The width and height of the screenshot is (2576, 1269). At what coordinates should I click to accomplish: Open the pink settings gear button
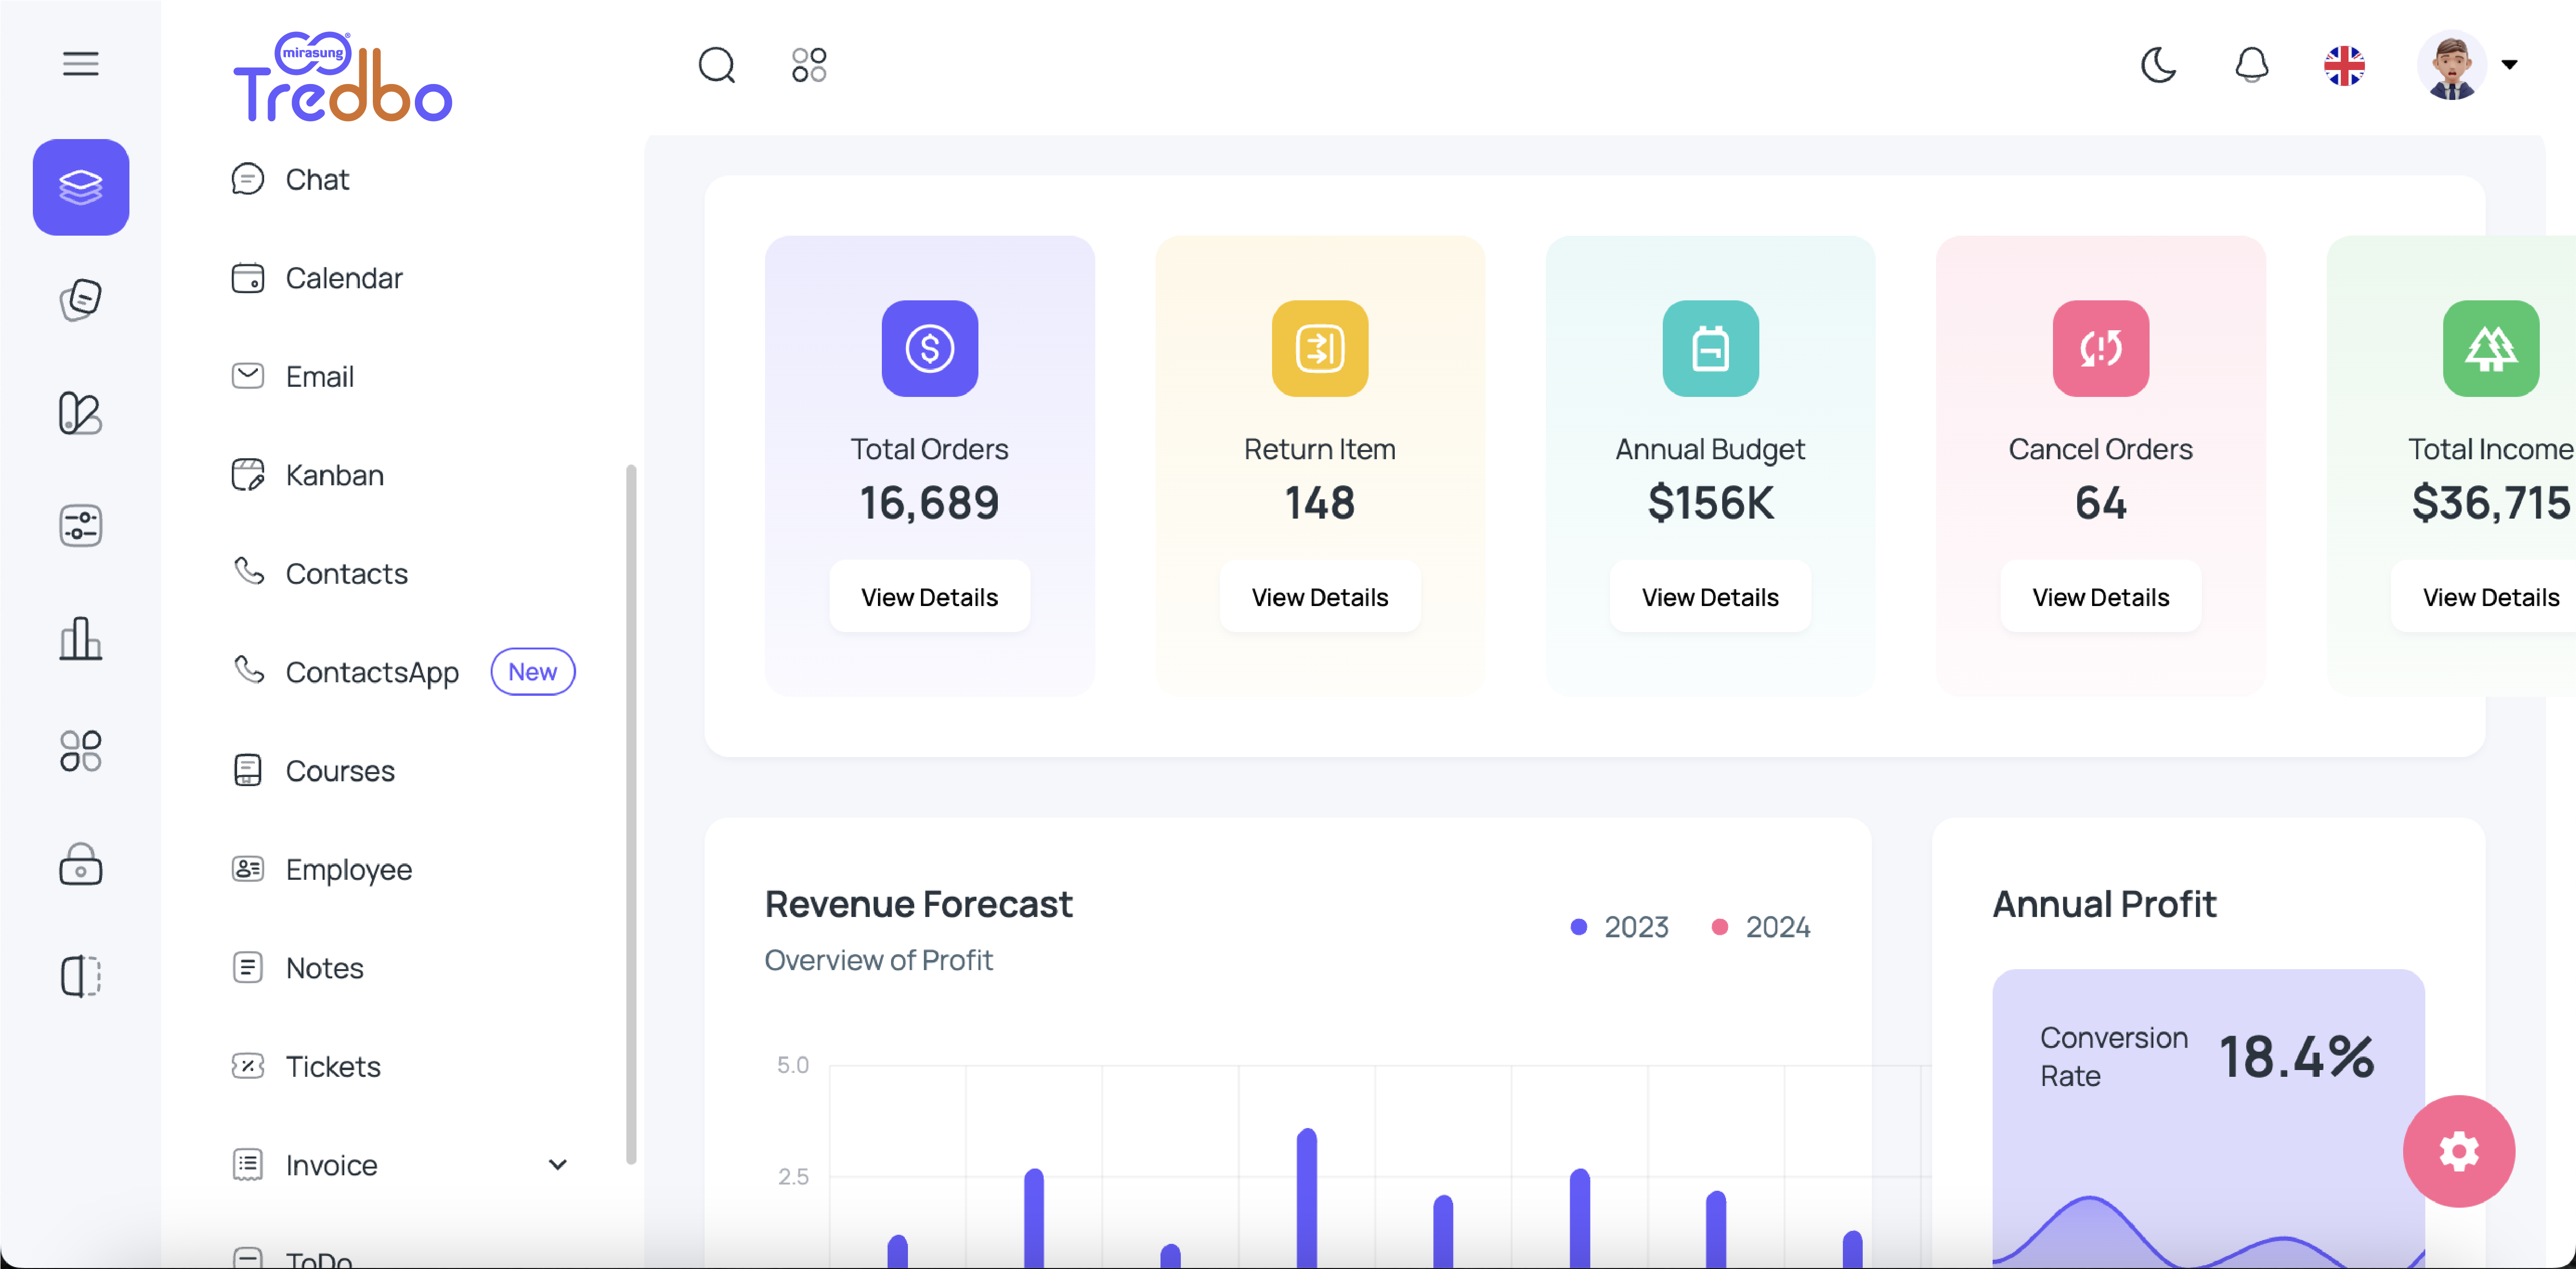[x=2458, y=1151]
